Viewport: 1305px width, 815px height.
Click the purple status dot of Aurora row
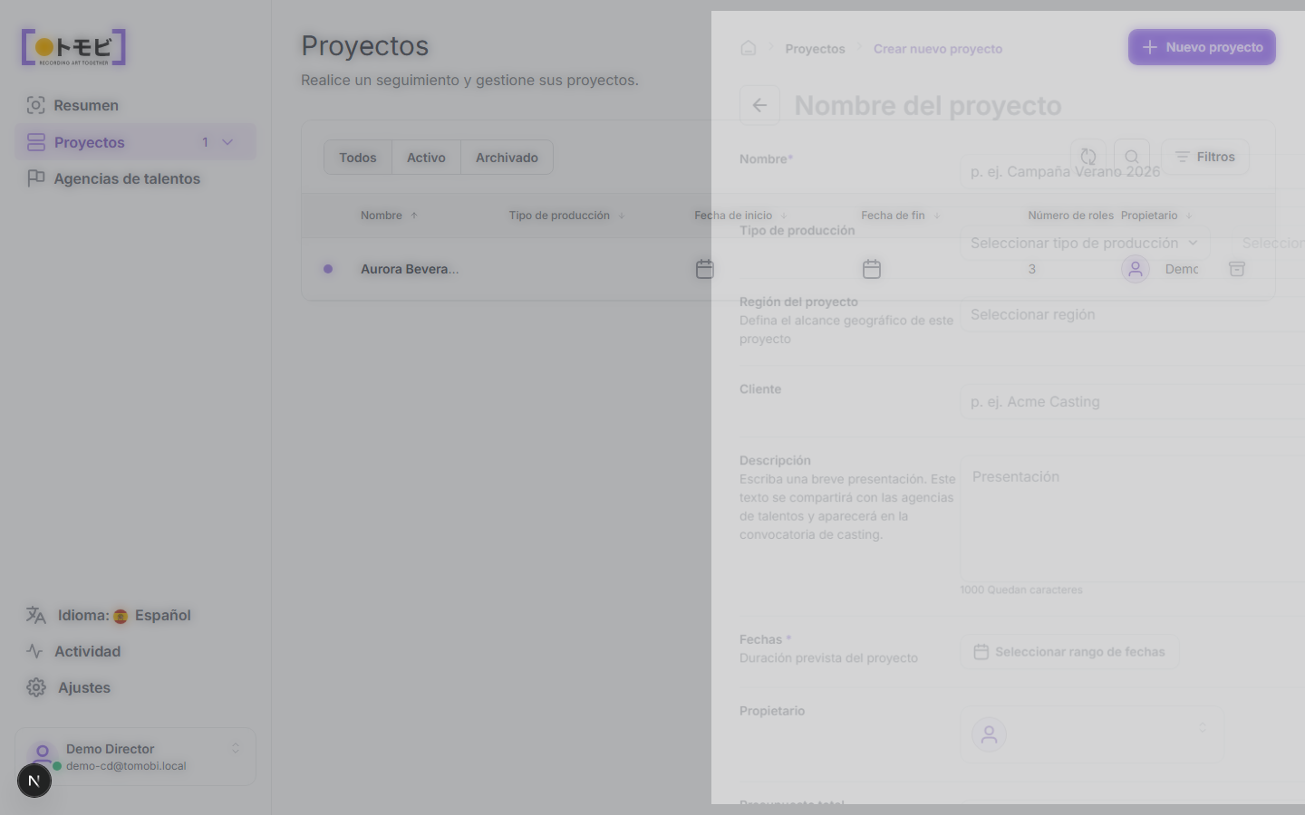(x=328, y=269)
